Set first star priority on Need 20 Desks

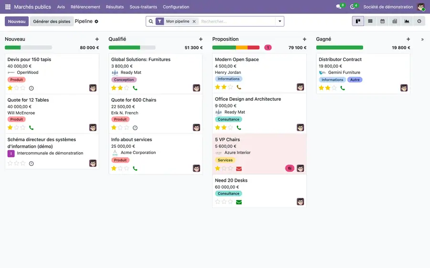[218, 202]
